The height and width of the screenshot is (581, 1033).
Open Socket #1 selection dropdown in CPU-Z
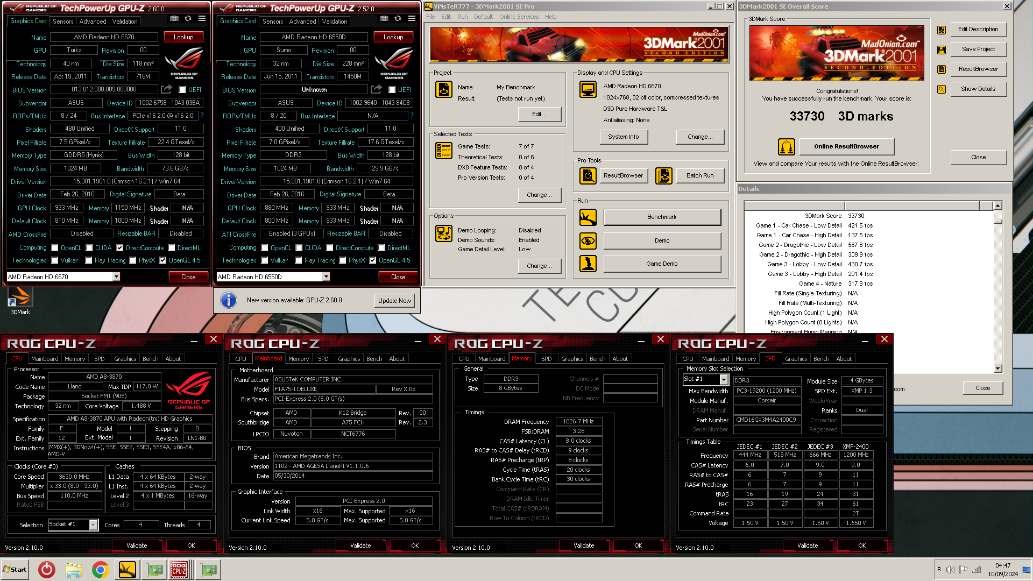tap(94, 525)
